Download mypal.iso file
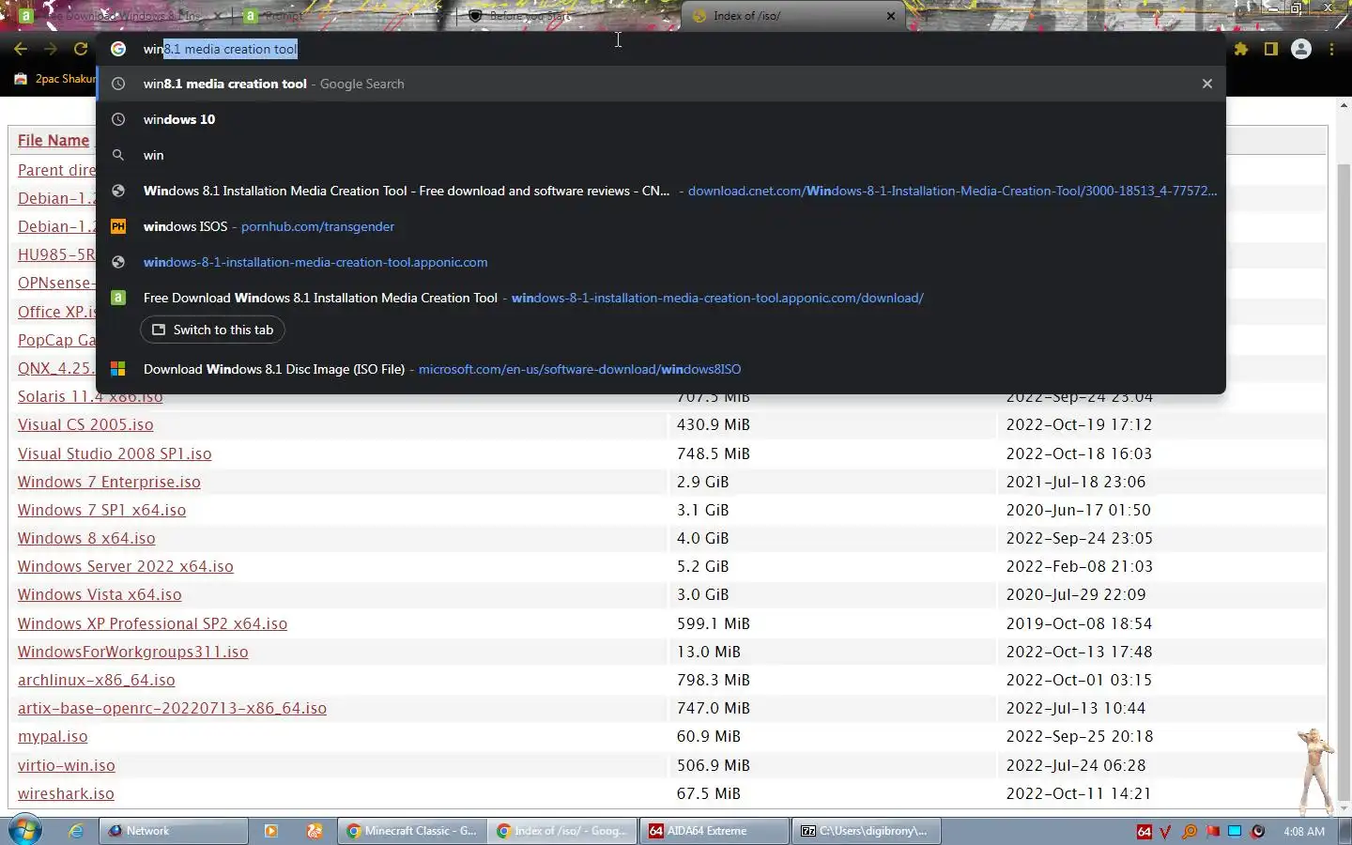The height and width of the screenshot is (845, 1352). [53, 736]
